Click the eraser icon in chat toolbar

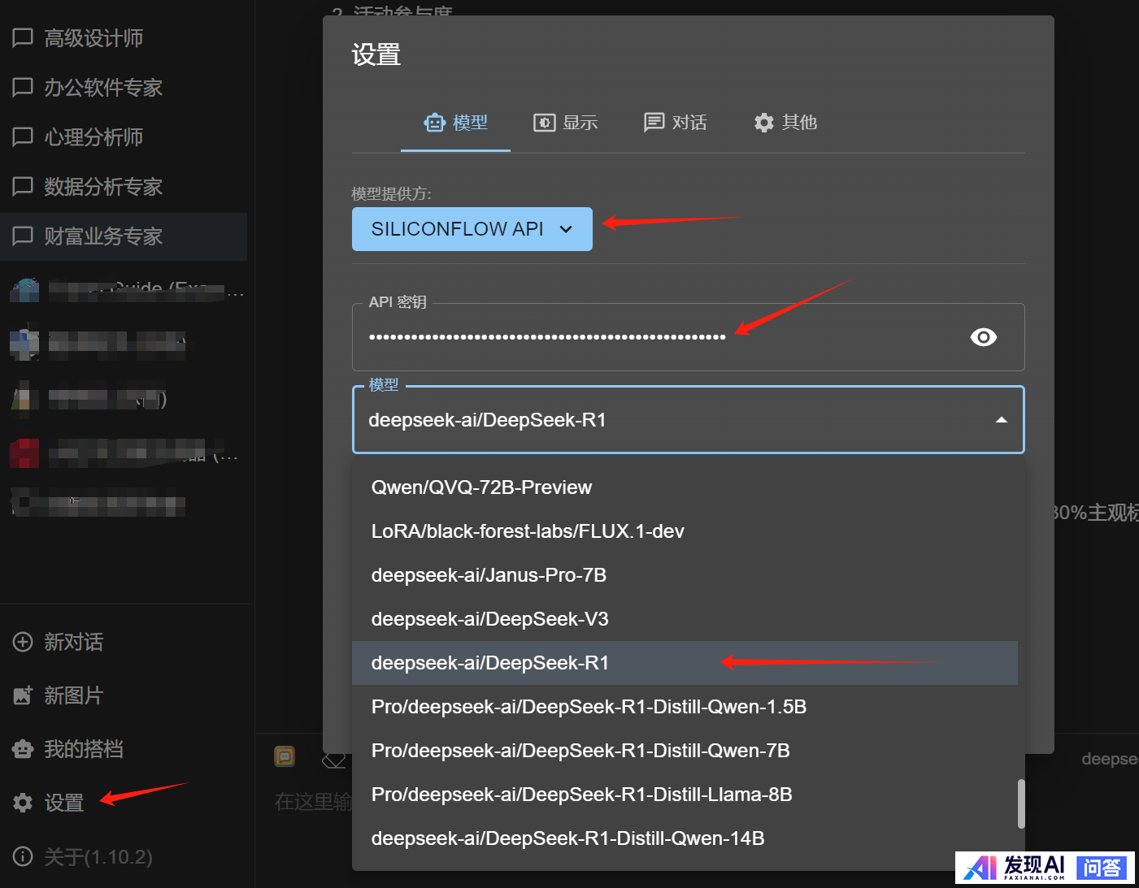click(333, 760)
